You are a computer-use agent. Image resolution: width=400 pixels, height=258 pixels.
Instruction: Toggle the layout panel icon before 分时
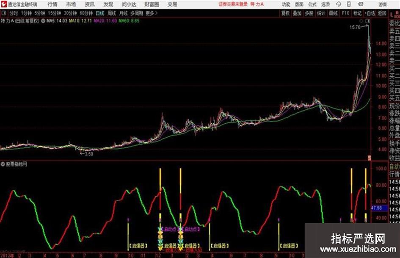[x=3, y=13]
